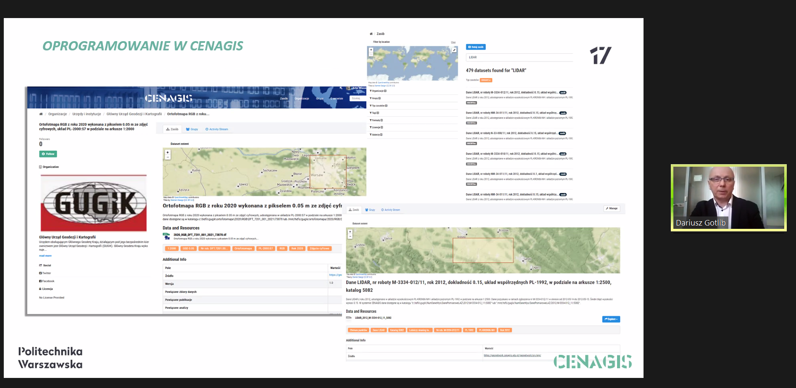
Task: Zoom out on the Krosno dataset extent map
Action: pos(350,237)
